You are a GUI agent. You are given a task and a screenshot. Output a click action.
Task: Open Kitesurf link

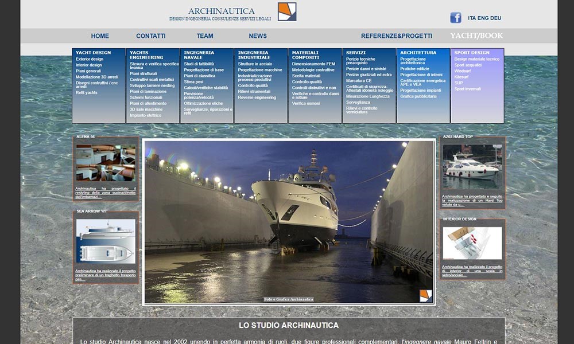click(461, 77)
